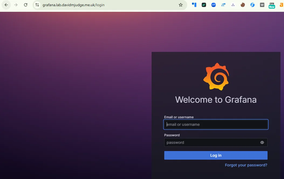Open the blue swirl S extension
Viewport: 284px width, 179px height.
252,5
